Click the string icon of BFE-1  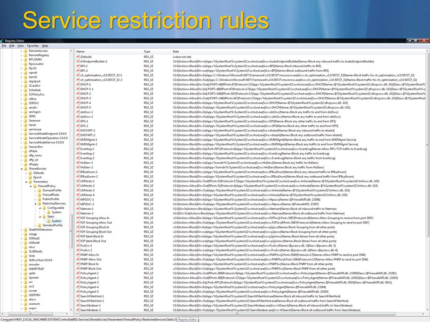click(x=78, y=66)
